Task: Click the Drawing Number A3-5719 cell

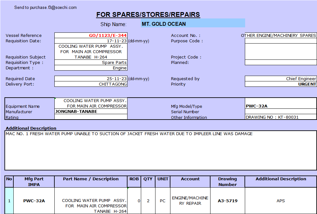Action: (x=227, y=201)
